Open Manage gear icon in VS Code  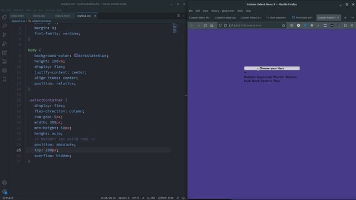[x=4, y=192]
